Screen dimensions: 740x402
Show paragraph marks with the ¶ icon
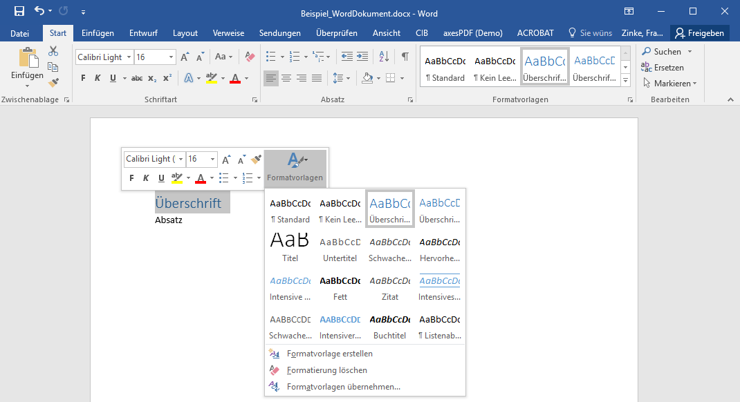pos(405,57)
